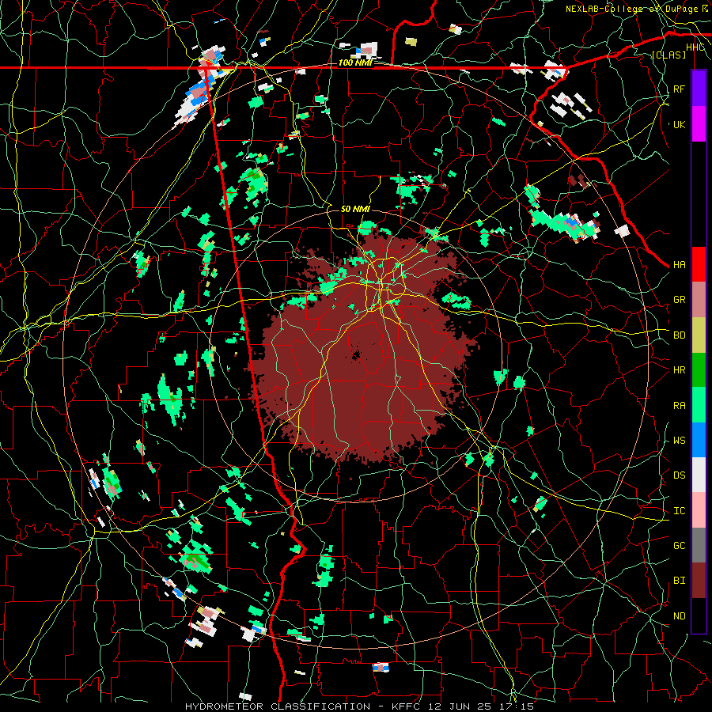Click the WS legend label
The height and width of the screenshot is (712, 712).
tap(680, 441)
